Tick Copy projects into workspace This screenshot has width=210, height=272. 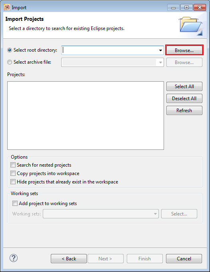(13, 173)
